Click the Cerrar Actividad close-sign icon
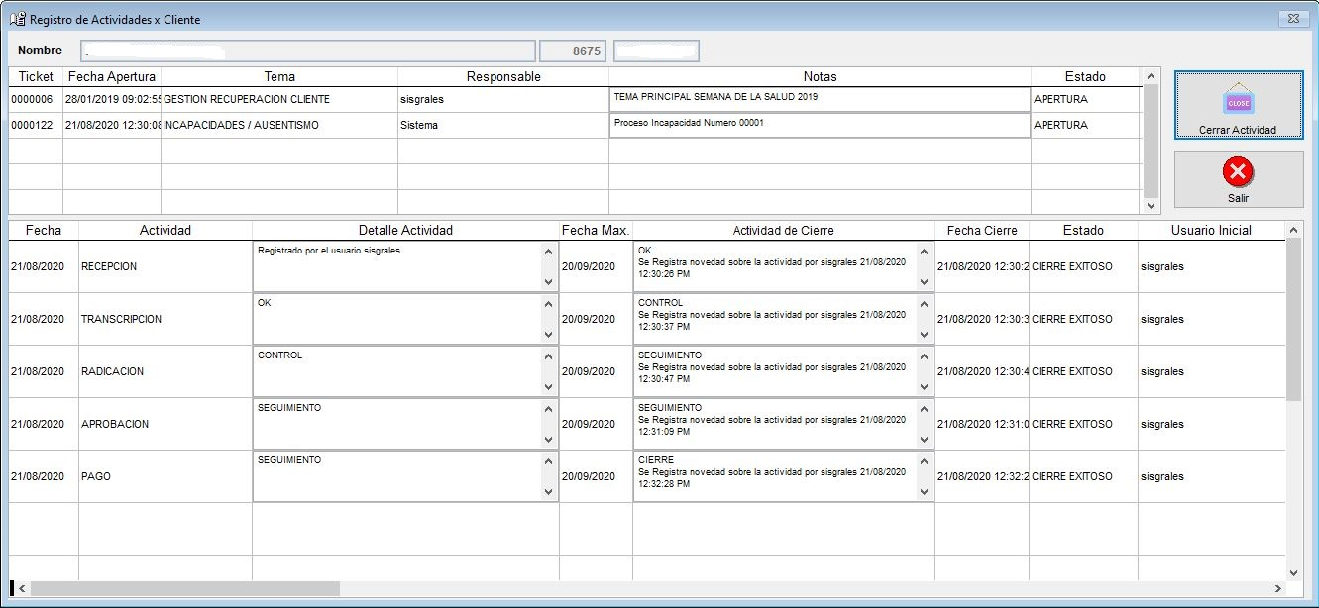This screenshot has width=1319, height=608. pos(1238,101)
